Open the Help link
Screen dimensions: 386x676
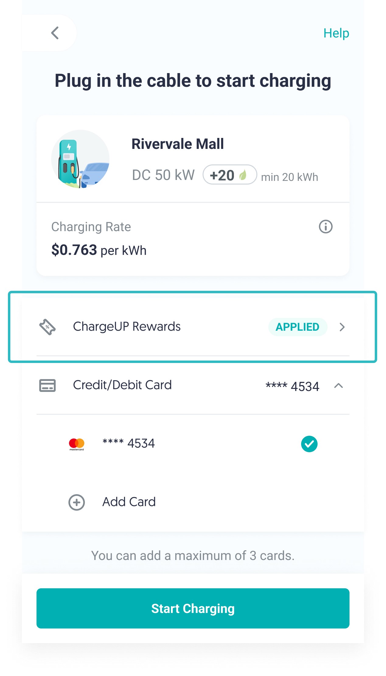(x=336, y=33)
